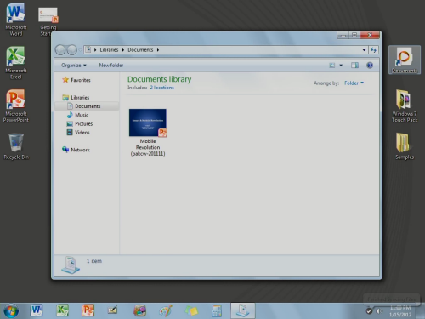Select the Recycle Bin desktop icon
The image size is (425, 319).
(16, 146)
